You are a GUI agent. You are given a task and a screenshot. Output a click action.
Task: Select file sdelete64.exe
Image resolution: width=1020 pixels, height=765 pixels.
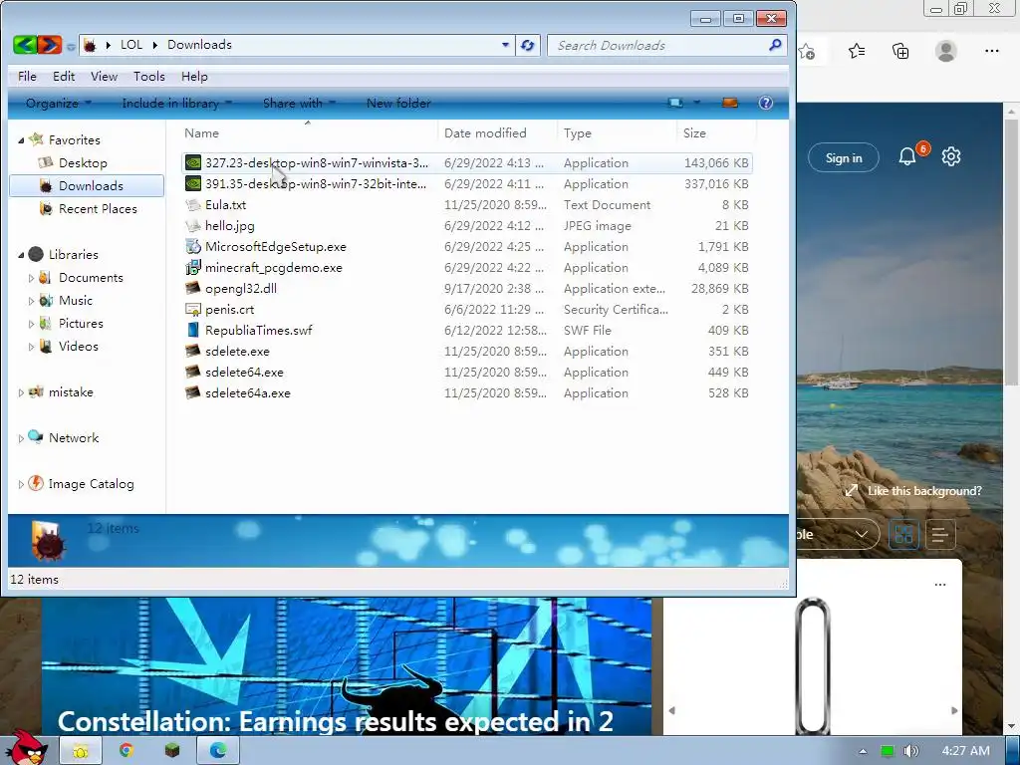coord(244,373)
